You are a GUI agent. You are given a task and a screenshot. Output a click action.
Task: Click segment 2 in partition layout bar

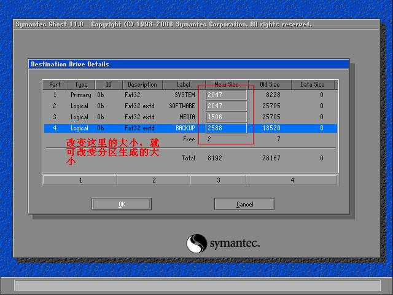[x=154, y=180]
